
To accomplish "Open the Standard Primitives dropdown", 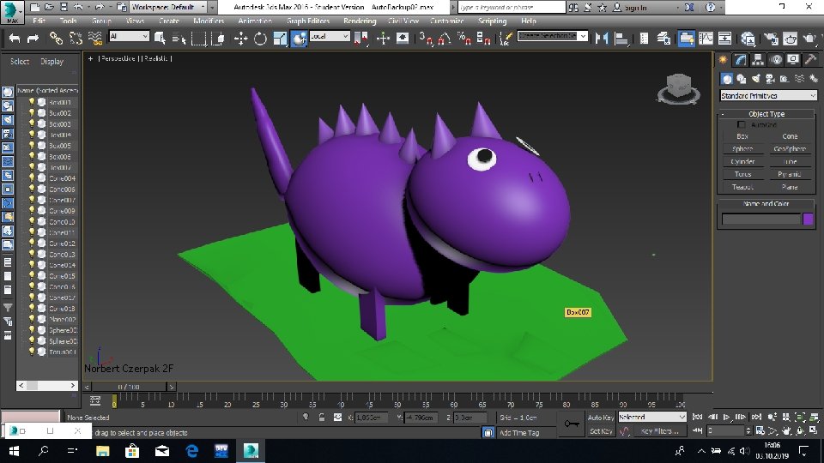I will pos(768,96).
